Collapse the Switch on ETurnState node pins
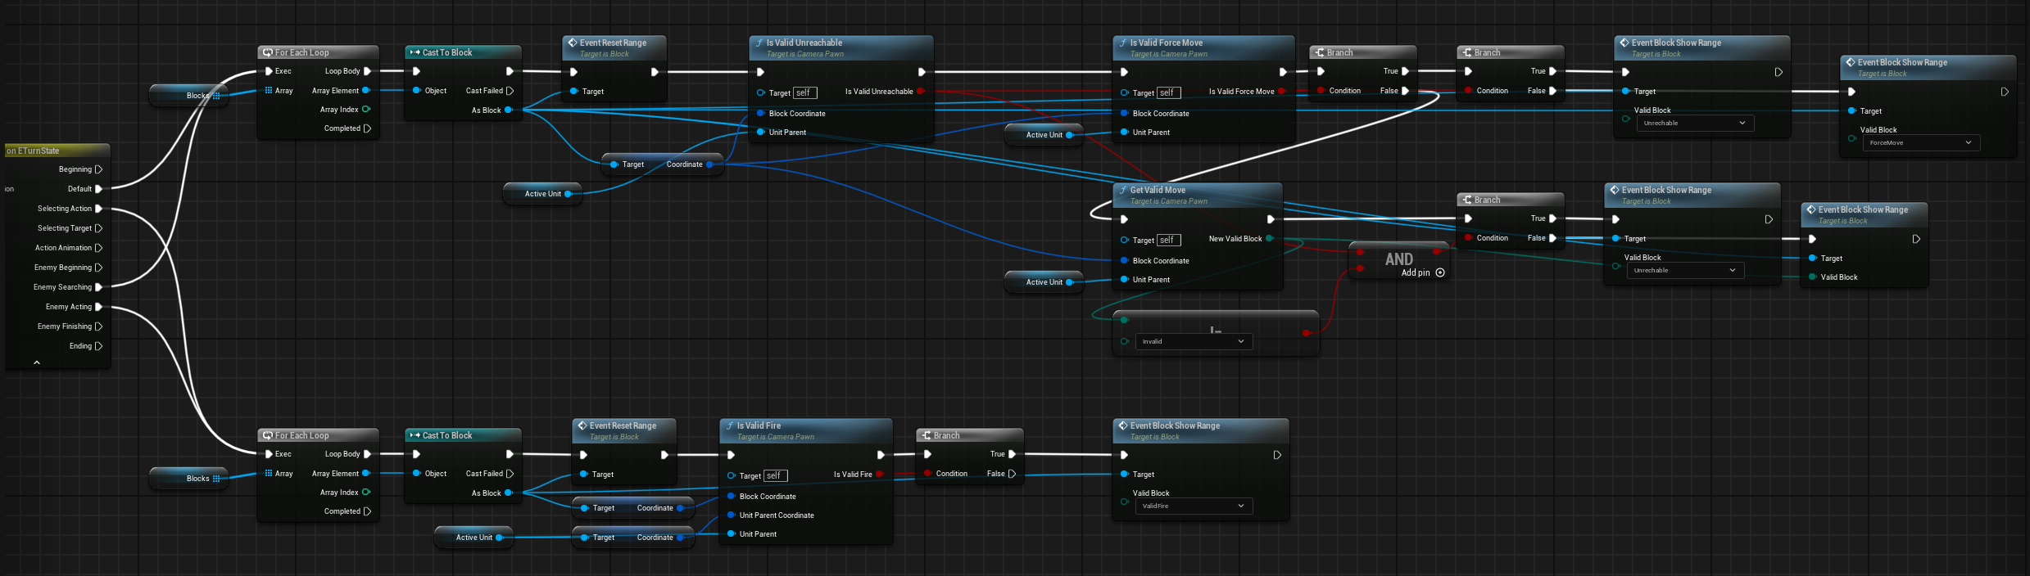 [x=37, y=362]
